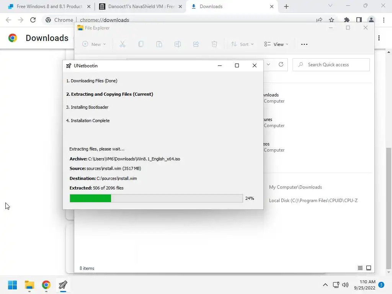Go forward in Chrome
The width and height of the screenshot is (392, 294).
(x=21, y=20)
